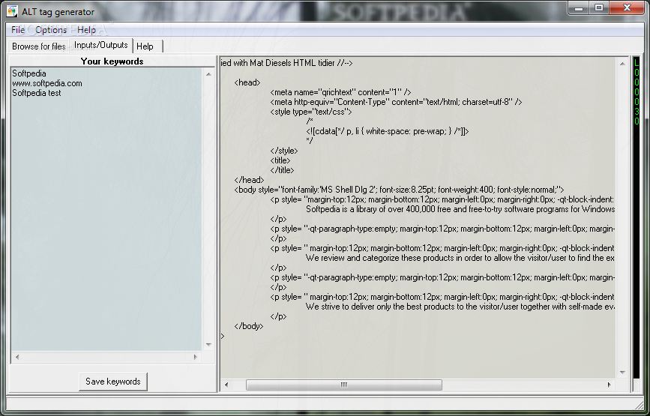Click the meta http-equiv Content-Type line
Viewport: 650px width, 416px height.
(x=396, y=102)
